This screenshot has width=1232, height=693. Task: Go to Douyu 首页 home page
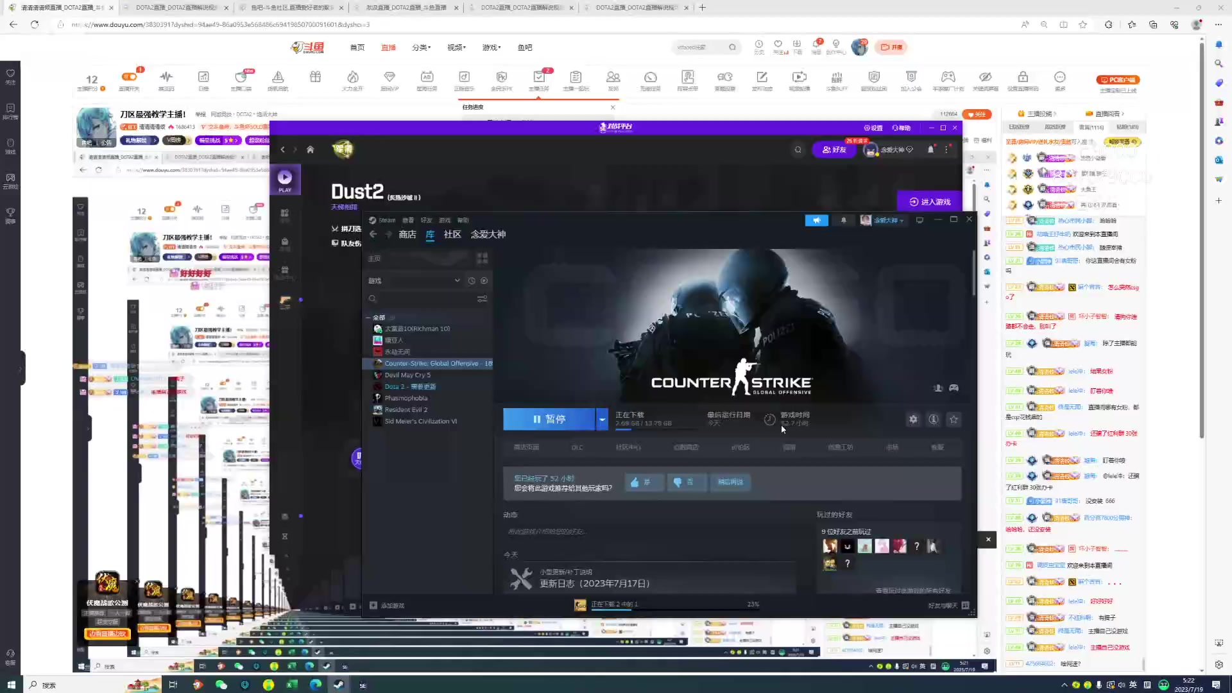click(x=357, y=47)
